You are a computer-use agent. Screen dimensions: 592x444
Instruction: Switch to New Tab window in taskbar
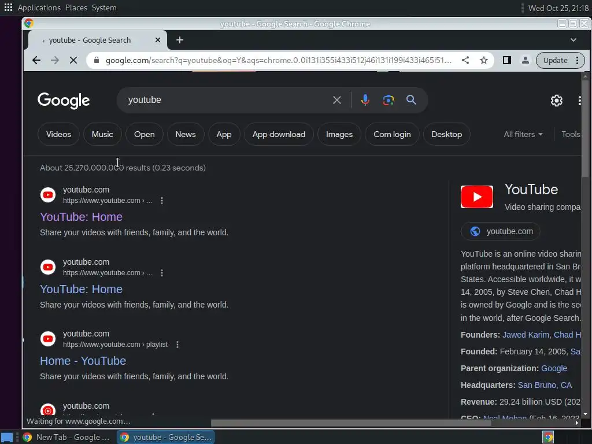[x=66, y=437]
